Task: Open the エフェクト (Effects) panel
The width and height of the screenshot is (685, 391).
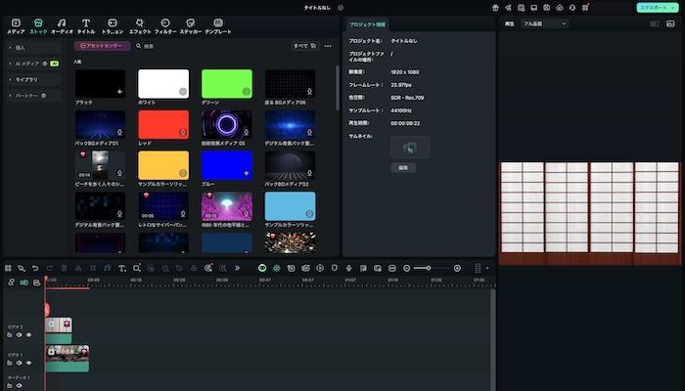Action: pyautogui.click(x=140, y=24)
